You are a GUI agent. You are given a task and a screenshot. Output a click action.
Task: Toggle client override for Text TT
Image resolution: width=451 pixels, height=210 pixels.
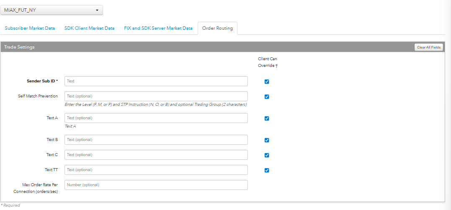(x=267, y=170)
